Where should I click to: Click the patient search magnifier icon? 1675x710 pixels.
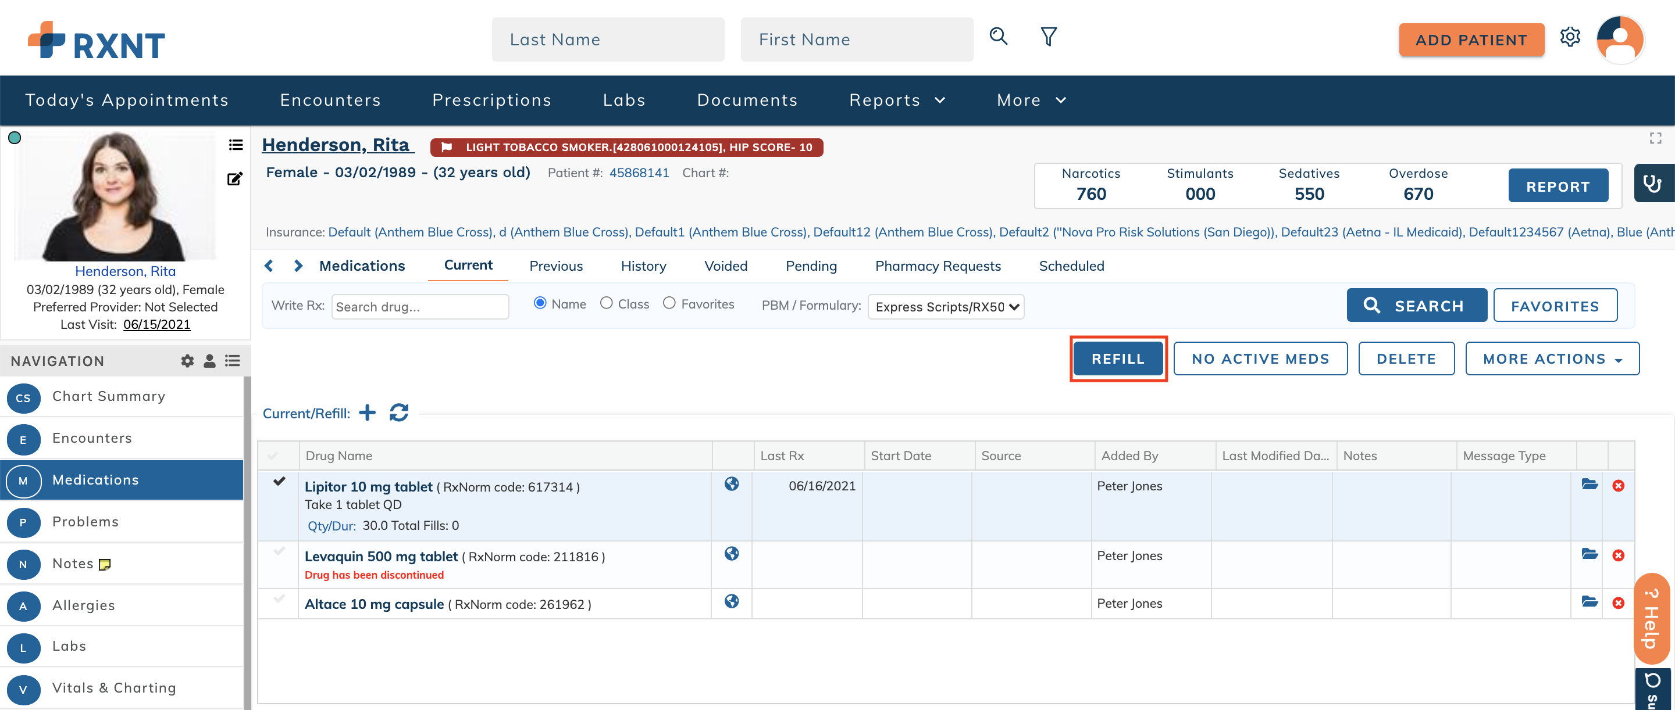pos(998,37)
